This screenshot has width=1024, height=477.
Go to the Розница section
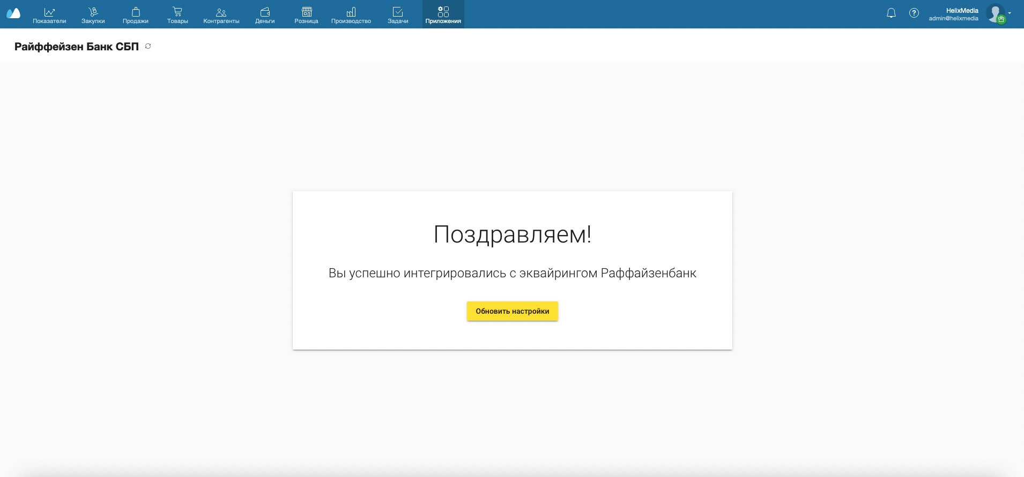[307, 14]
